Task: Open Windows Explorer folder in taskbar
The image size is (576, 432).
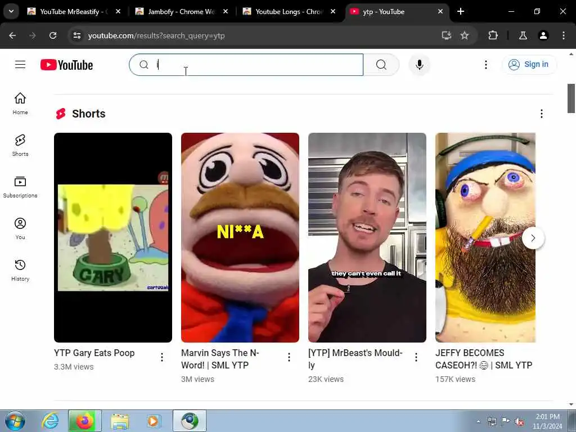Action: (120, 421)
